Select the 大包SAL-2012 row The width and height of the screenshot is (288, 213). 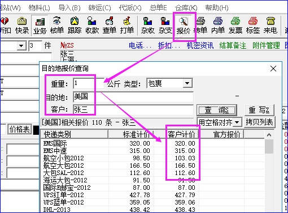(x=152, y=173)
